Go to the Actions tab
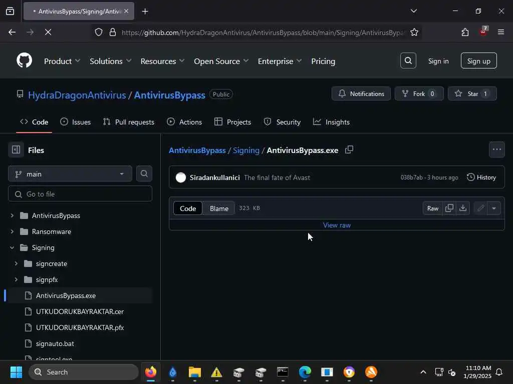 tap(184, 122)
